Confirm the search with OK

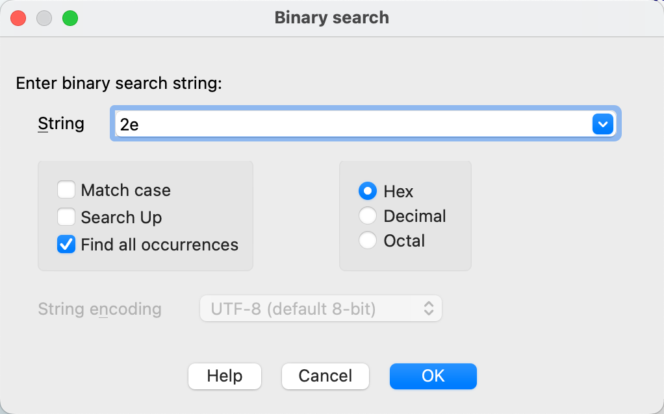coord(433,376)
